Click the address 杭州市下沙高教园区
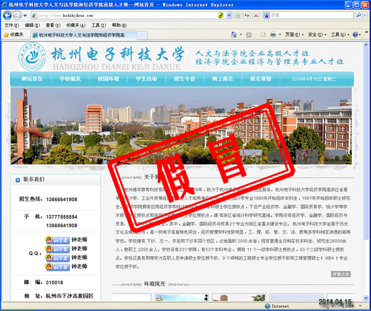The width and height of the screenshot is (371, 311). (70, 296)
